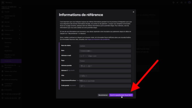This screenshot has width=192, height=108.
Task: Open the help icon in the header
Action: coord(173,2)
